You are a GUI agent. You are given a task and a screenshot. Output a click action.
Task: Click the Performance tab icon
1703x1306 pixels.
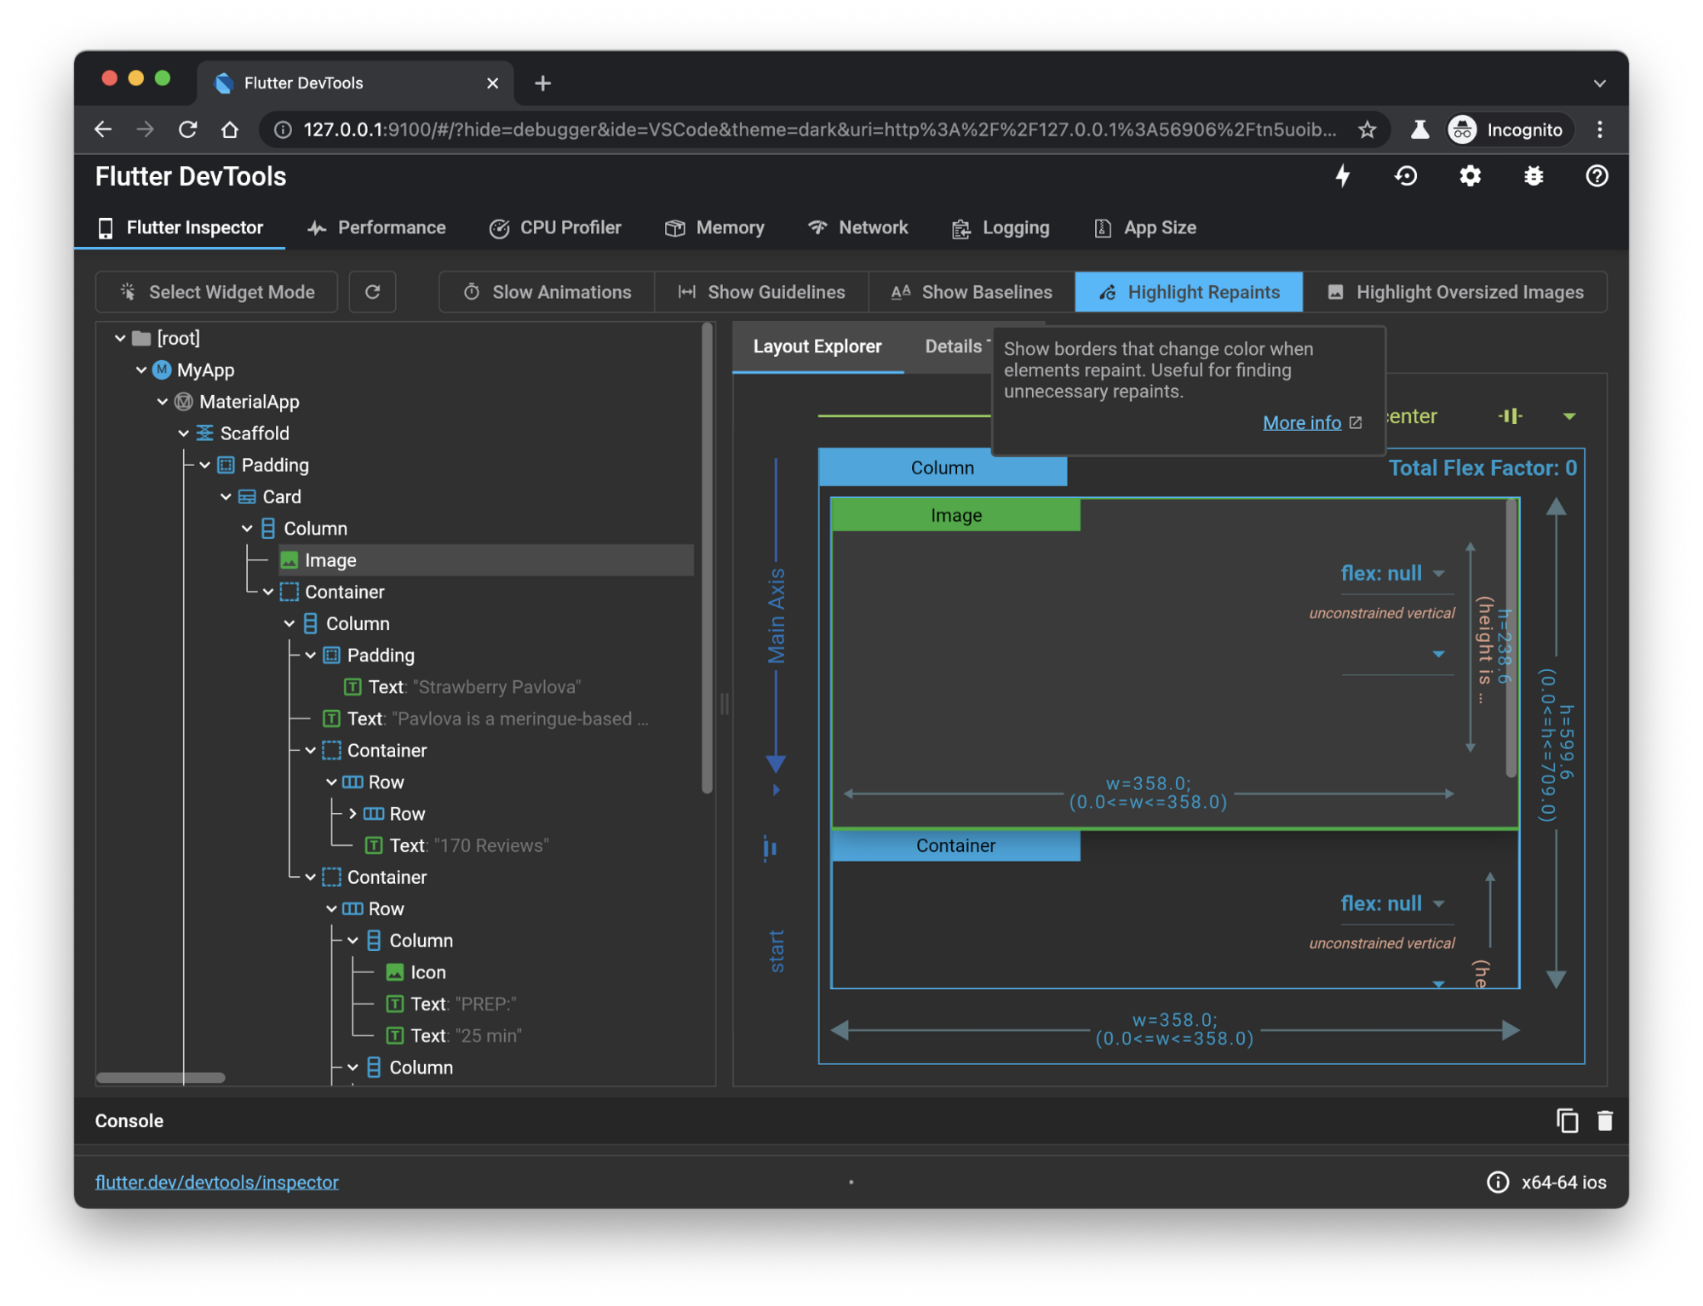tap(317, 227)
